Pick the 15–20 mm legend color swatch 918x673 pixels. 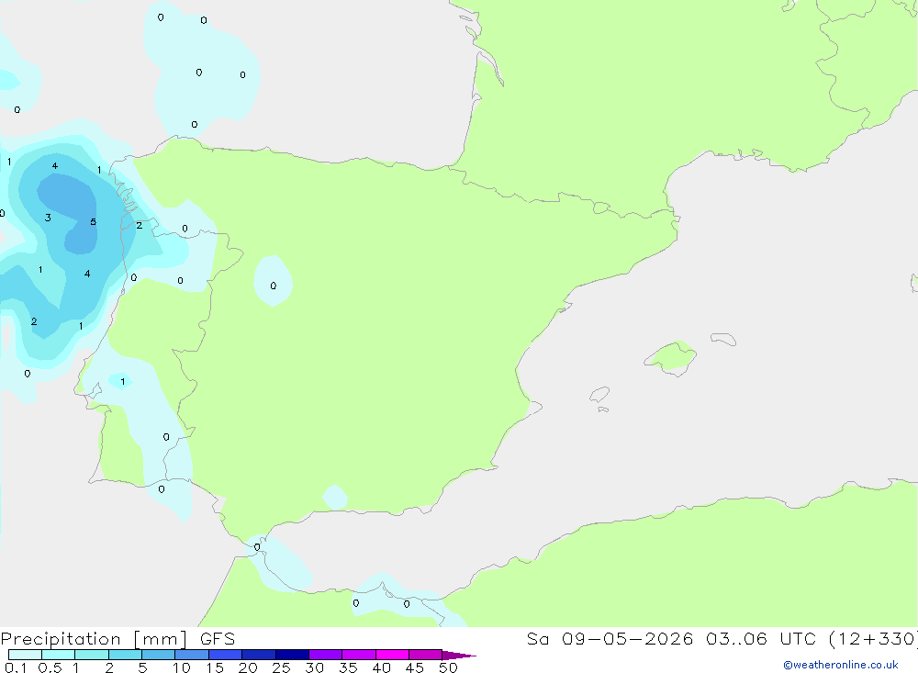225,655
